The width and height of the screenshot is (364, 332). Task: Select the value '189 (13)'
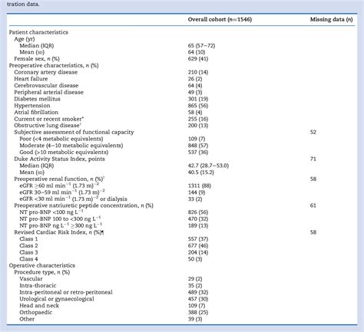pyautogui.click(x=198, y=225)
